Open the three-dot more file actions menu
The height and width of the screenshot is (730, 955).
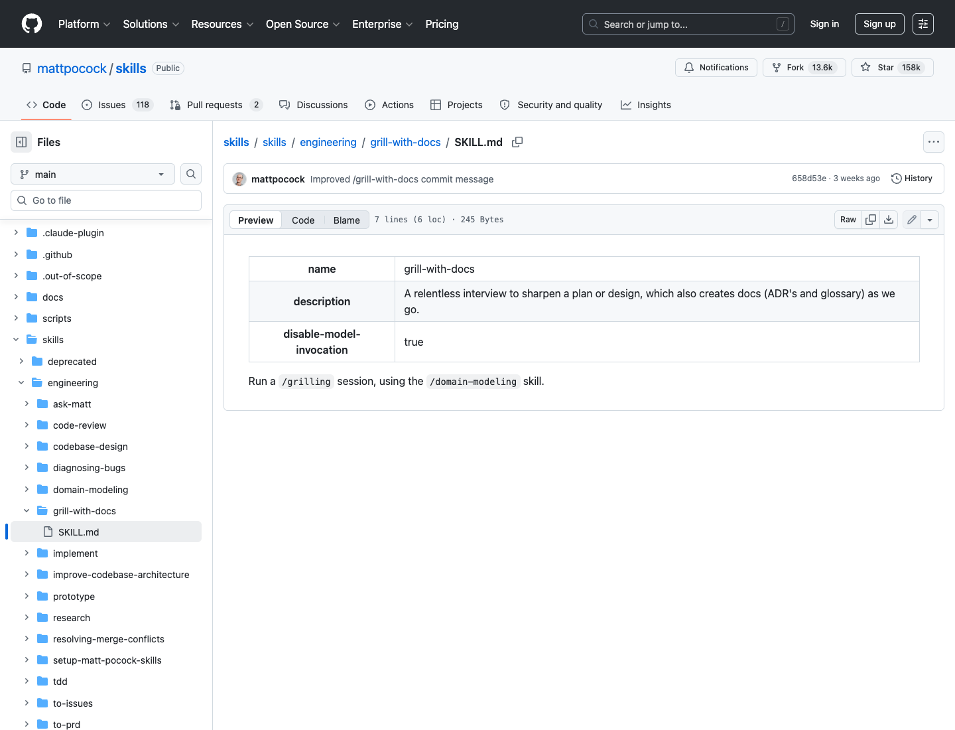pos(934,142)
